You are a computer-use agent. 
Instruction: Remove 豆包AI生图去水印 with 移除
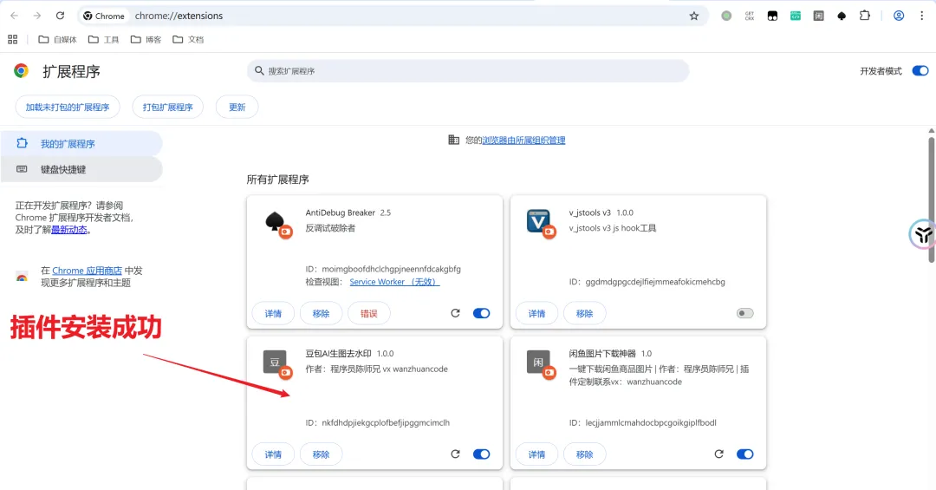point(322,454)
